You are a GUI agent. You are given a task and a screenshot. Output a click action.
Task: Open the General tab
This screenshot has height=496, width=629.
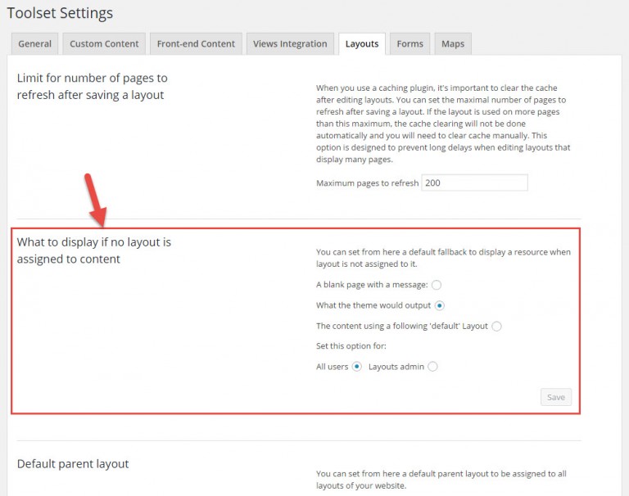point(34,44)
